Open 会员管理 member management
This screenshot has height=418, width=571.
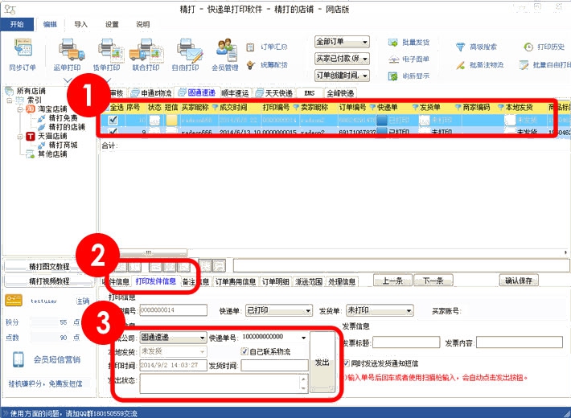[x=225, y=55]
